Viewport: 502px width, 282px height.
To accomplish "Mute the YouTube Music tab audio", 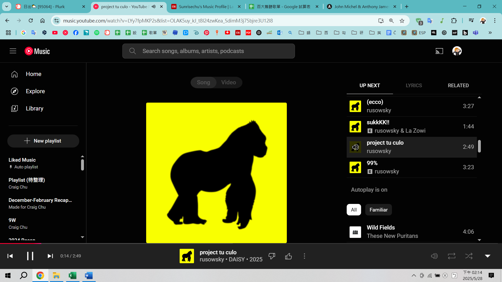I will (154, 7).
